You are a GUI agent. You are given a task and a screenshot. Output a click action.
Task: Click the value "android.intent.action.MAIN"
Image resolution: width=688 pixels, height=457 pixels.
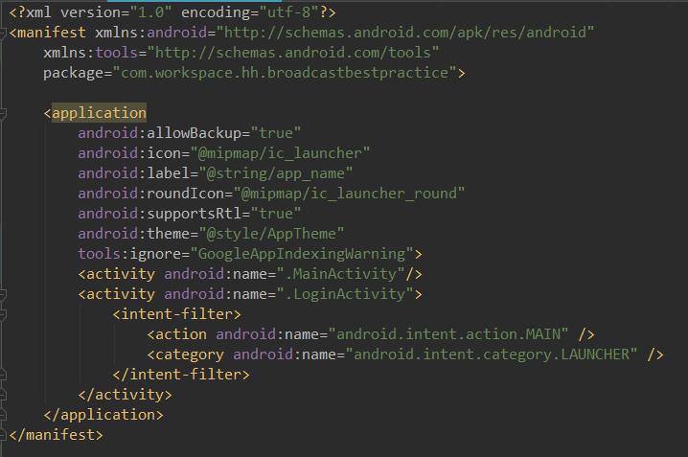click(448, 334)
